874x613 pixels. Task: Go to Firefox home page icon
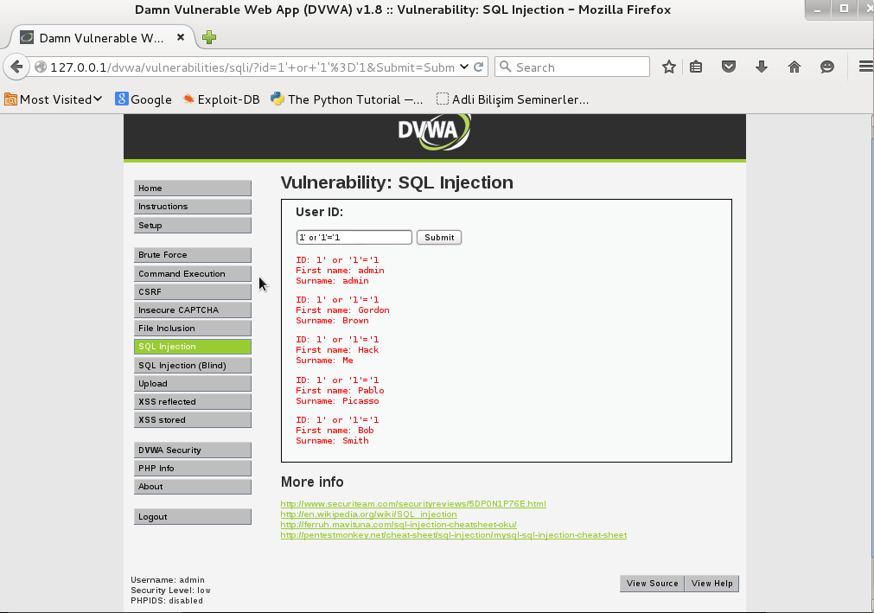tap(794, 67)
